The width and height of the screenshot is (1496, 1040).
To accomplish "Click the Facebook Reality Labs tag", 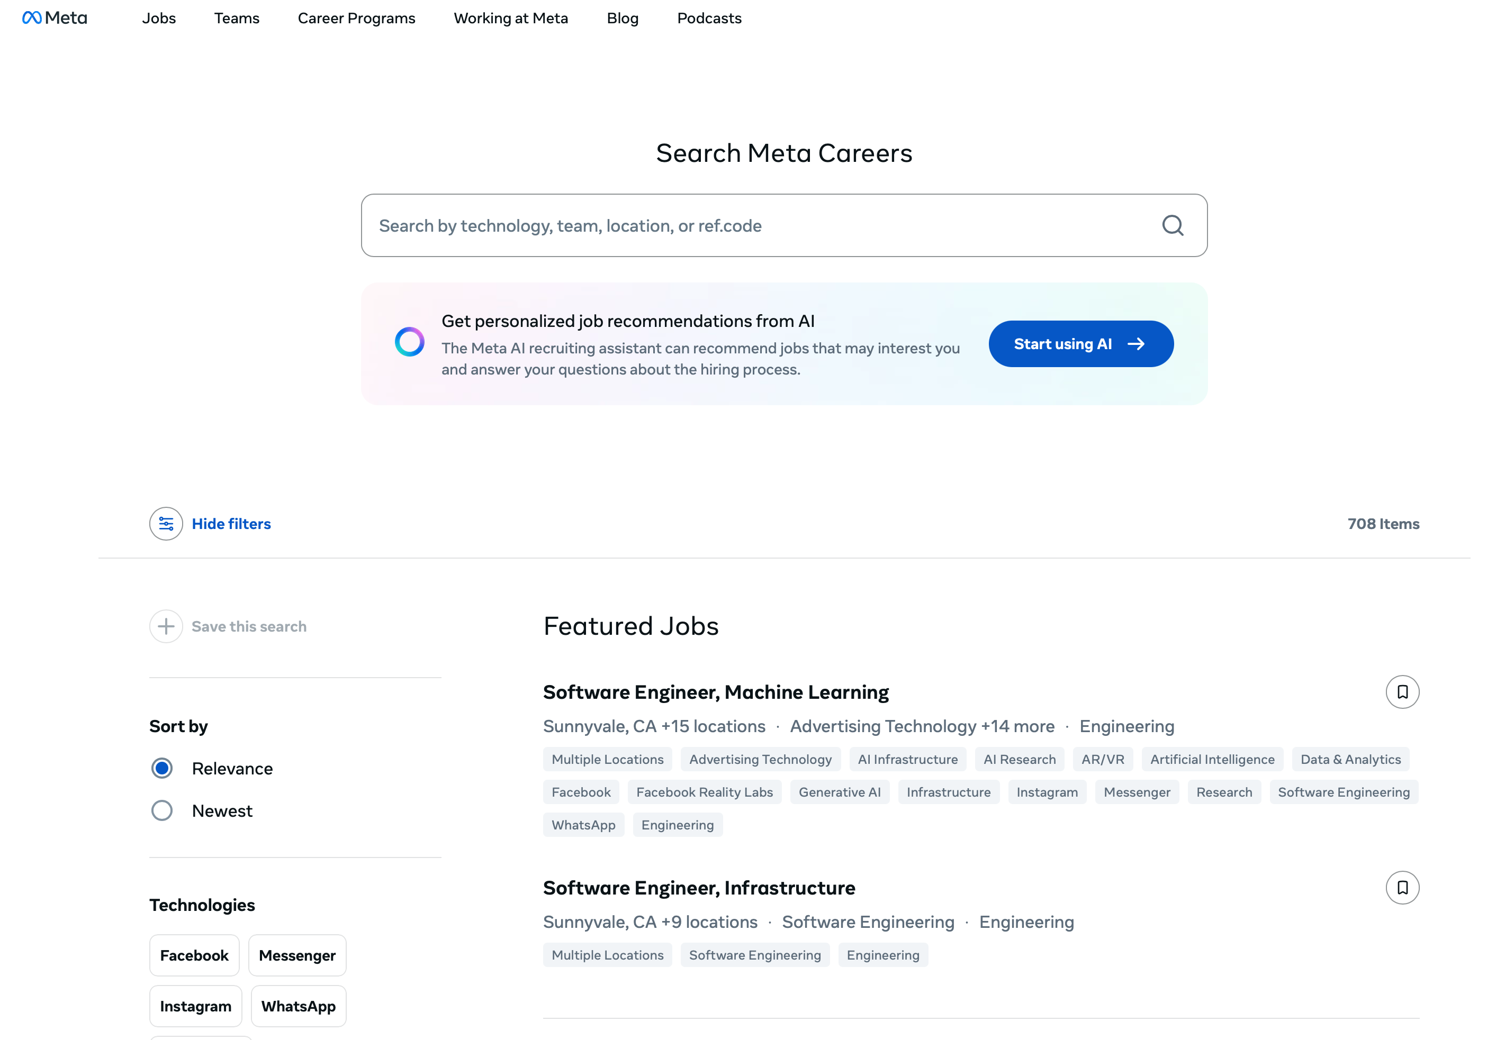I will coord(705,792).
